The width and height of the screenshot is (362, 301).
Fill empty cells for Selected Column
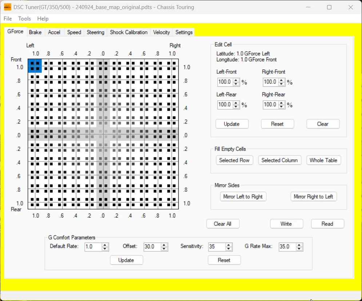click(x=279, y=160)
